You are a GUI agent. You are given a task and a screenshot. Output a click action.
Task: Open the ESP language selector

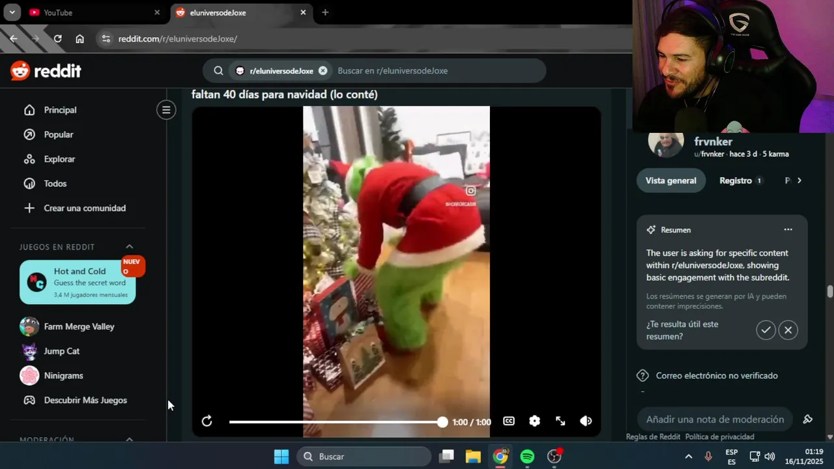pyautogui.click(x=732, y=457)
